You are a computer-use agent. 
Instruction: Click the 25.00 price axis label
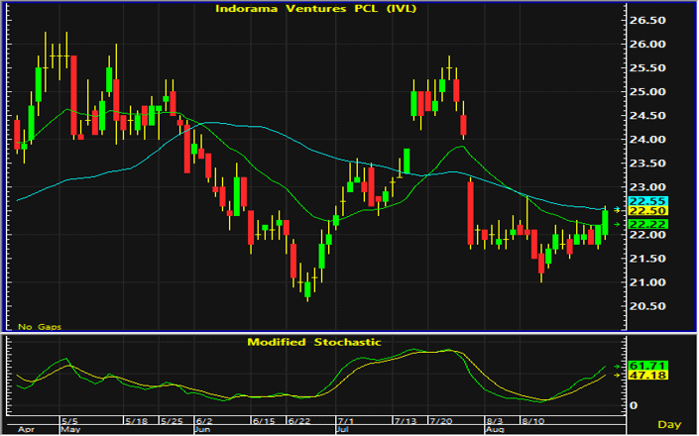click(x=647, y=92)
